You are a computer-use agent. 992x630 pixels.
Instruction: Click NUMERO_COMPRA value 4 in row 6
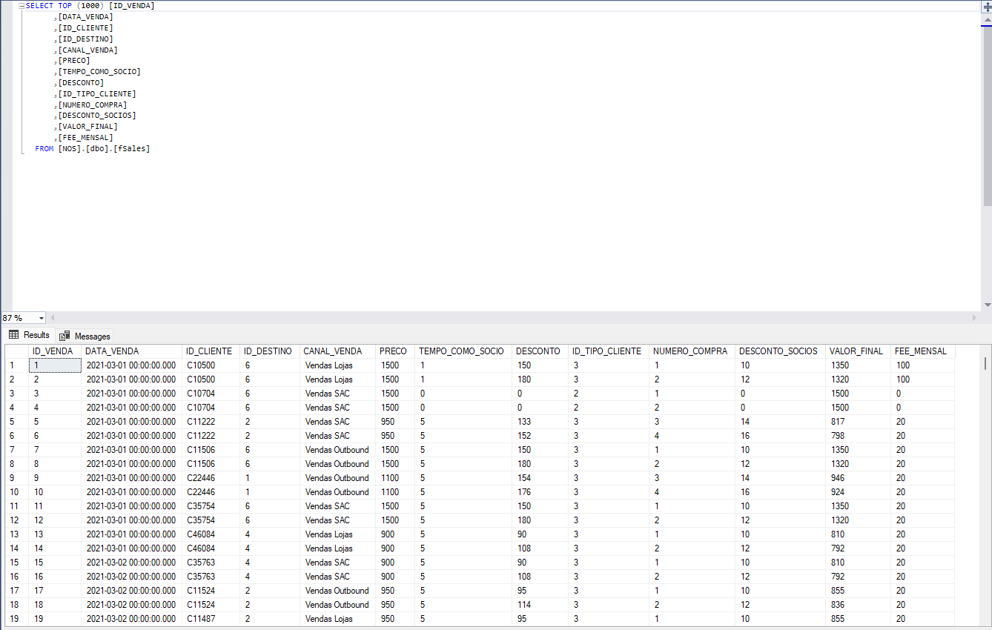click(692, 436)
